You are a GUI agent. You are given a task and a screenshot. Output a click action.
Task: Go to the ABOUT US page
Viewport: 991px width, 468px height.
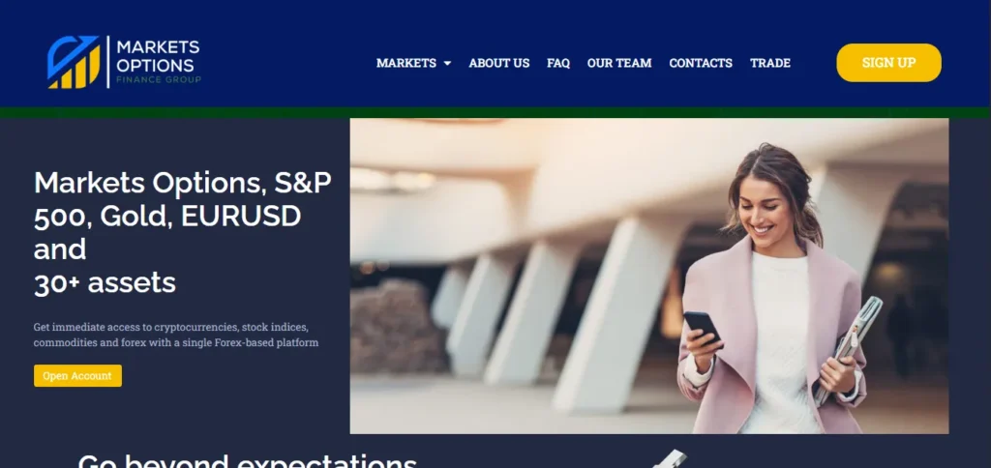click(x=499, y=63)
